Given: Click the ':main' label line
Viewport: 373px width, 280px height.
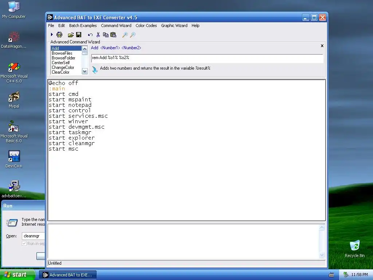Looking at the screenshot, I should coord(56,89).
